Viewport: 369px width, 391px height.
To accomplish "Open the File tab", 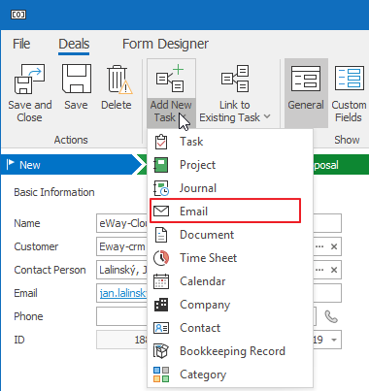I will click(21, 44).
